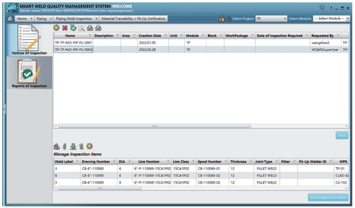This screenshot has width=355, height=208.
Task: Select weld label 5 row
Action: click(201, 182)
